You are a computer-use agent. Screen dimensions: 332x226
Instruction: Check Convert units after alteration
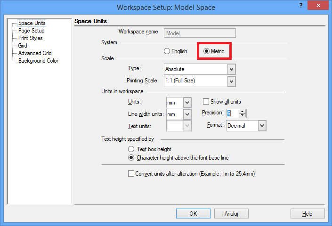pos(131,174)
